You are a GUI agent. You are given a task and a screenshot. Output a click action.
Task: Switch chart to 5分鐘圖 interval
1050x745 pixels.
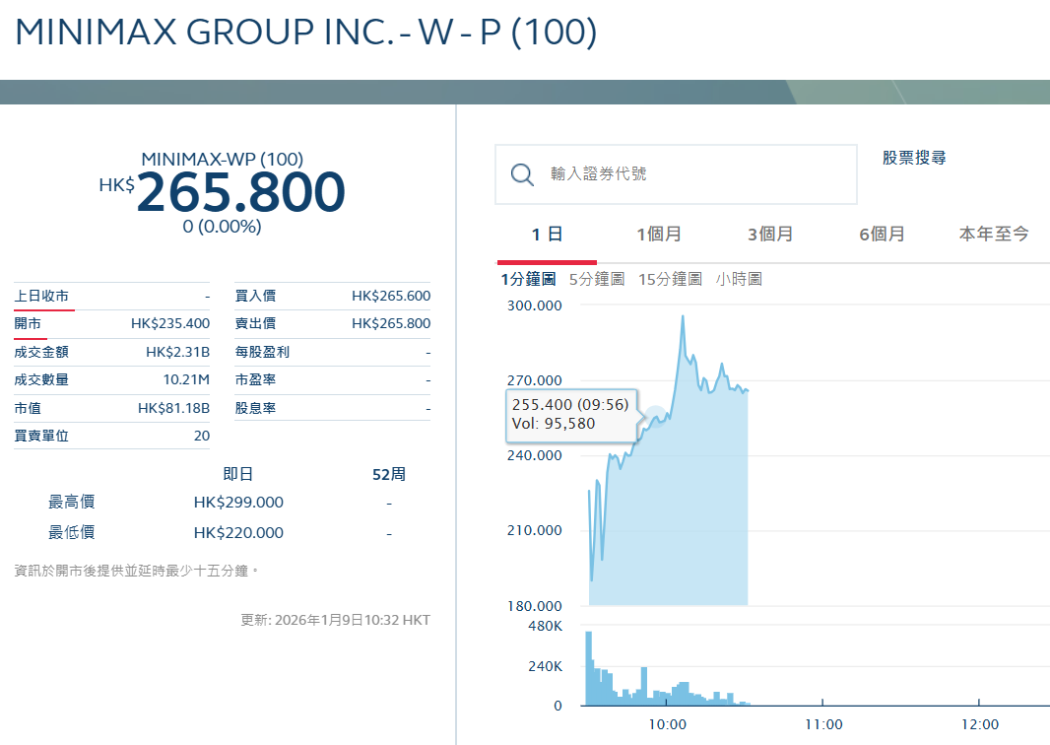pyautogui.click(x=597, y=280)
